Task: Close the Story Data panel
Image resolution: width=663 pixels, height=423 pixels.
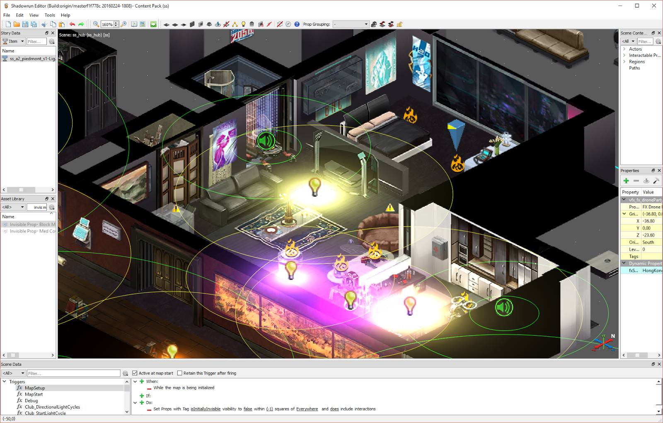Action: tap(53, 33)
